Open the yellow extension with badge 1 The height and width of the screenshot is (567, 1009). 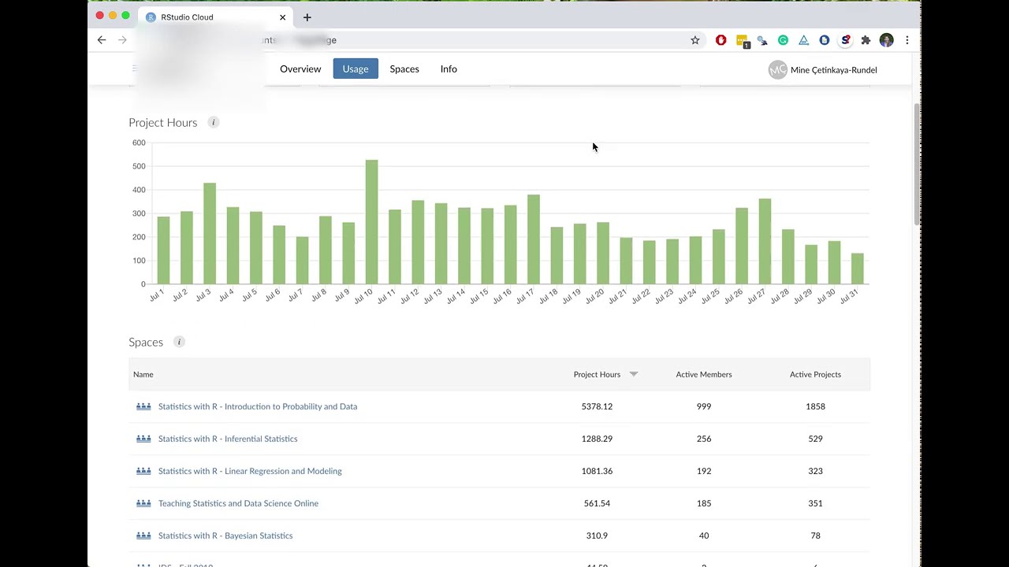click(743, 41)
